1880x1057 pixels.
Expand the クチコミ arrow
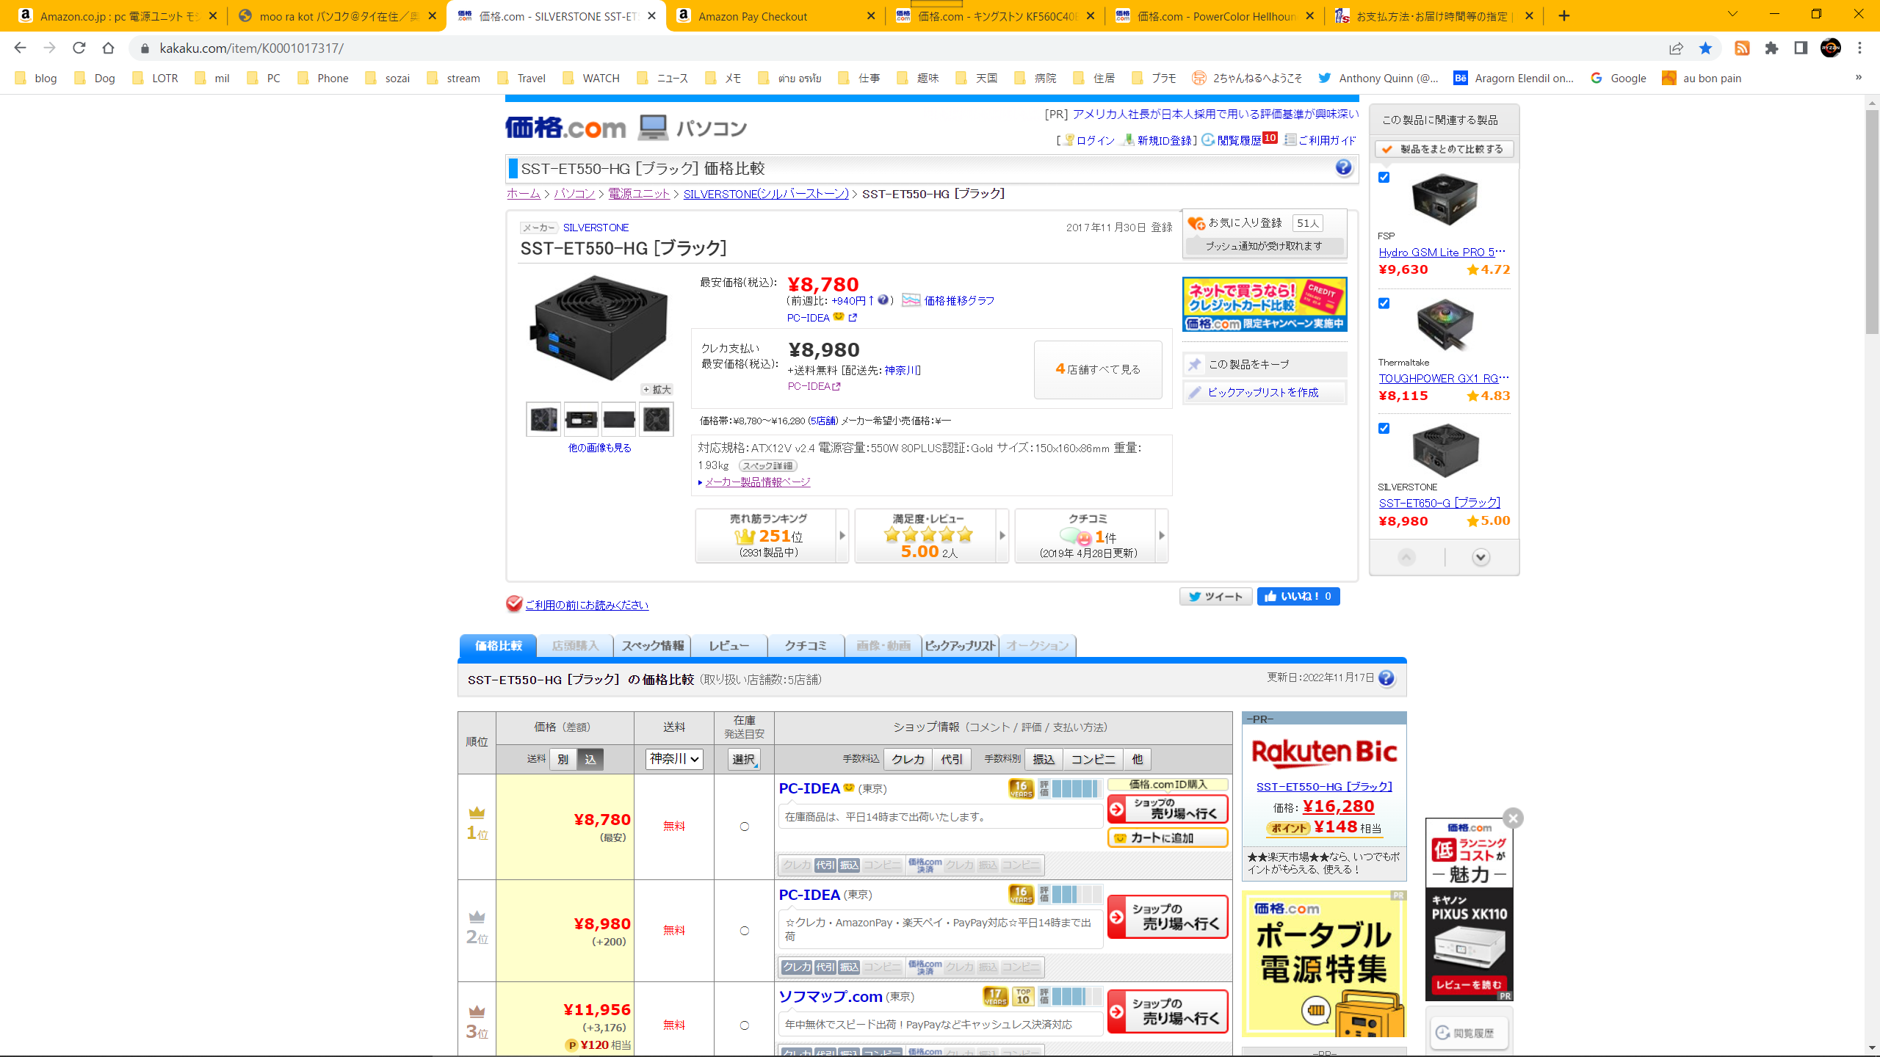pyautogui.click(x=1162, y=536)
